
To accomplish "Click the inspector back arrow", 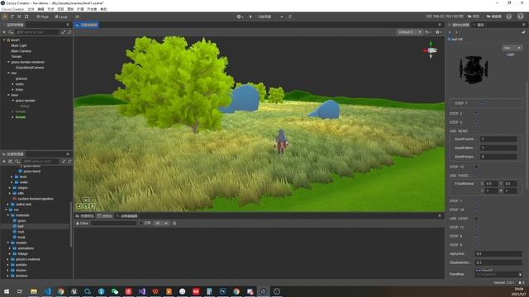I will click(x=450, y=32).
